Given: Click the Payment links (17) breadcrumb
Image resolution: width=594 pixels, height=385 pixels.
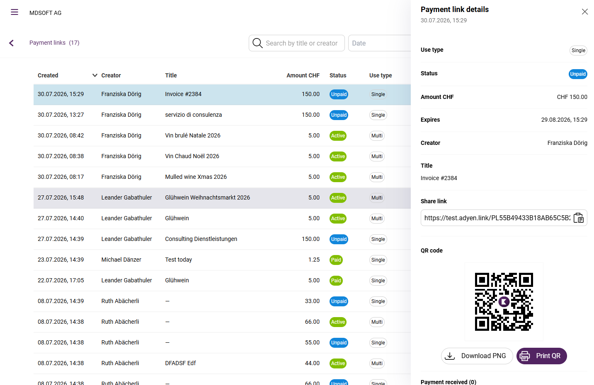Looking at the screenshot, I should click(x=54, y=43).
